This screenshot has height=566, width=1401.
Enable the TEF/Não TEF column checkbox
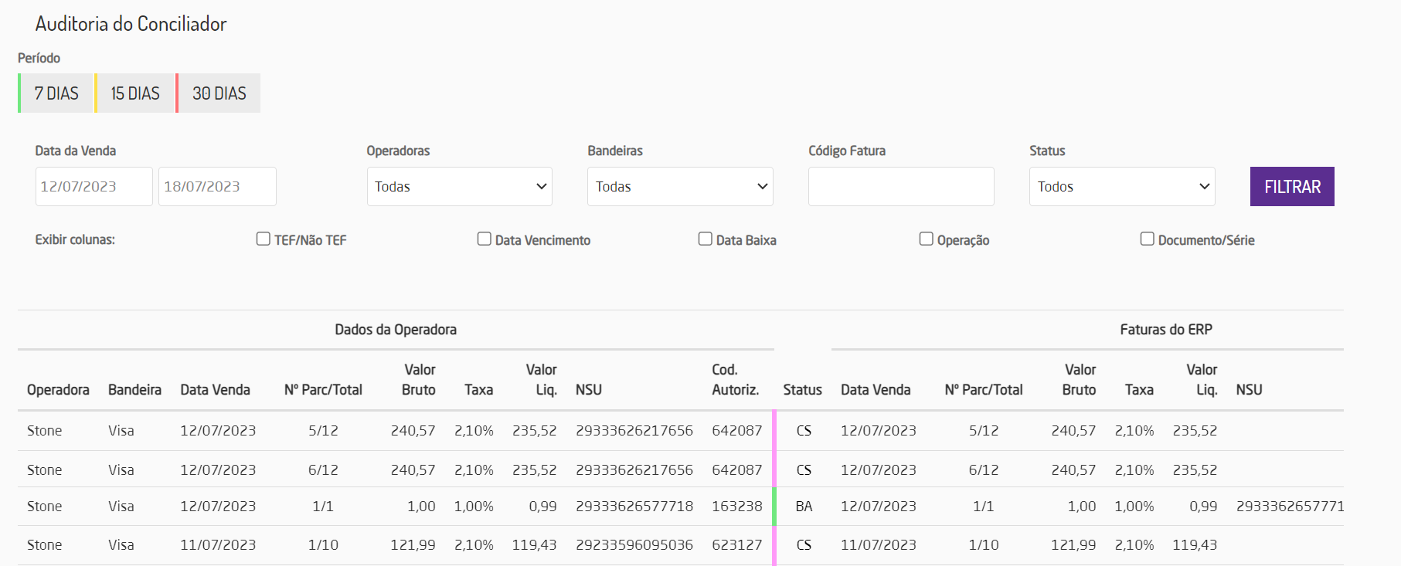pos(264,239)
